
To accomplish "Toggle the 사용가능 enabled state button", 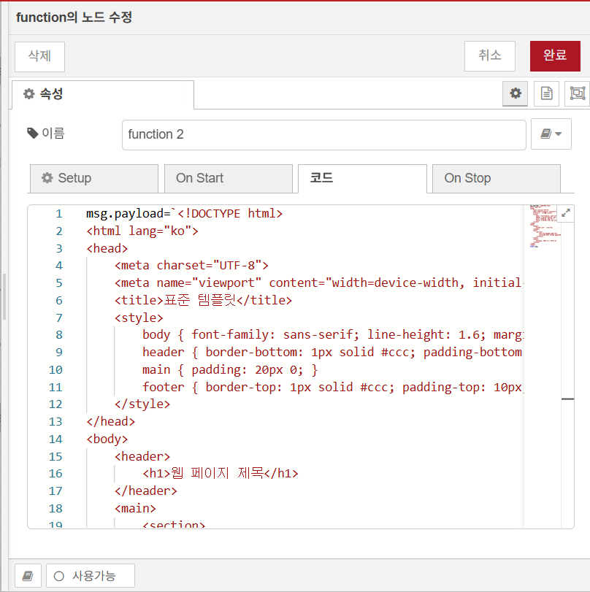I will coord(91,575).
